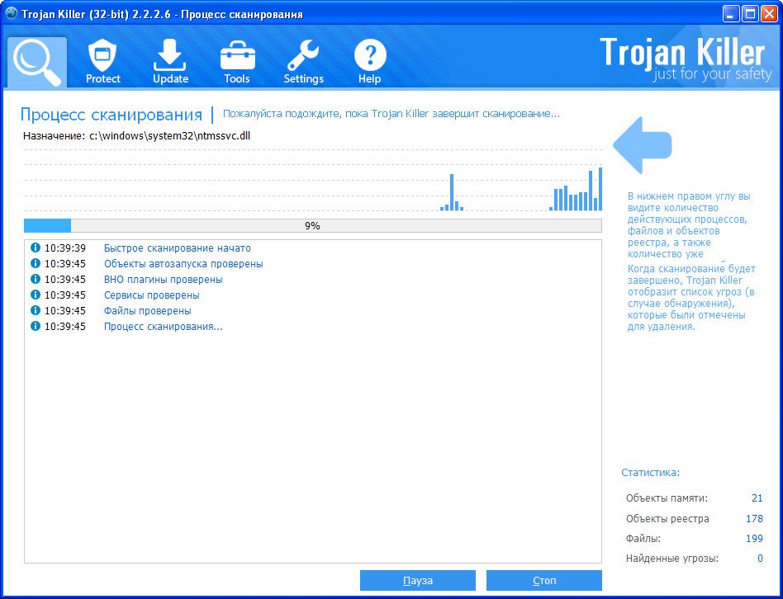
Task: Open the Help question mark section
Action: coord(369,62)
